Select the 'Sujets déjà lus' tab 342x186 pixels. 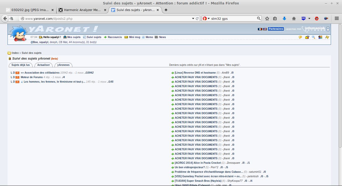[21, 65]
